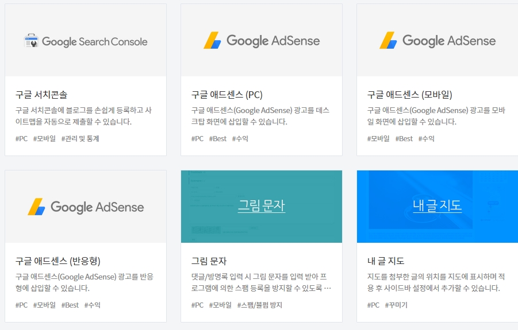This screenshot has width=518, height=330.
Task: Click Google AdSense logo of 구글 애드센스 (반응형) card
Action: pyautogui.click(x=86, y=207)
